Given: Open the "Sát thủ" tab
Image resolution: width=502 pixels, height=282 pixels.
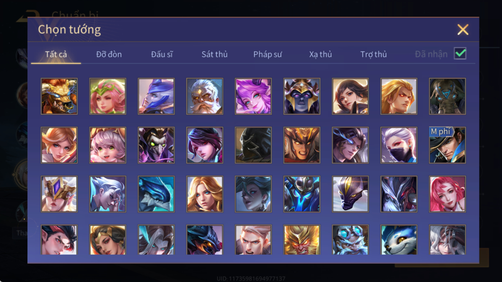Looking at the screenshot, I should [214, 54].
